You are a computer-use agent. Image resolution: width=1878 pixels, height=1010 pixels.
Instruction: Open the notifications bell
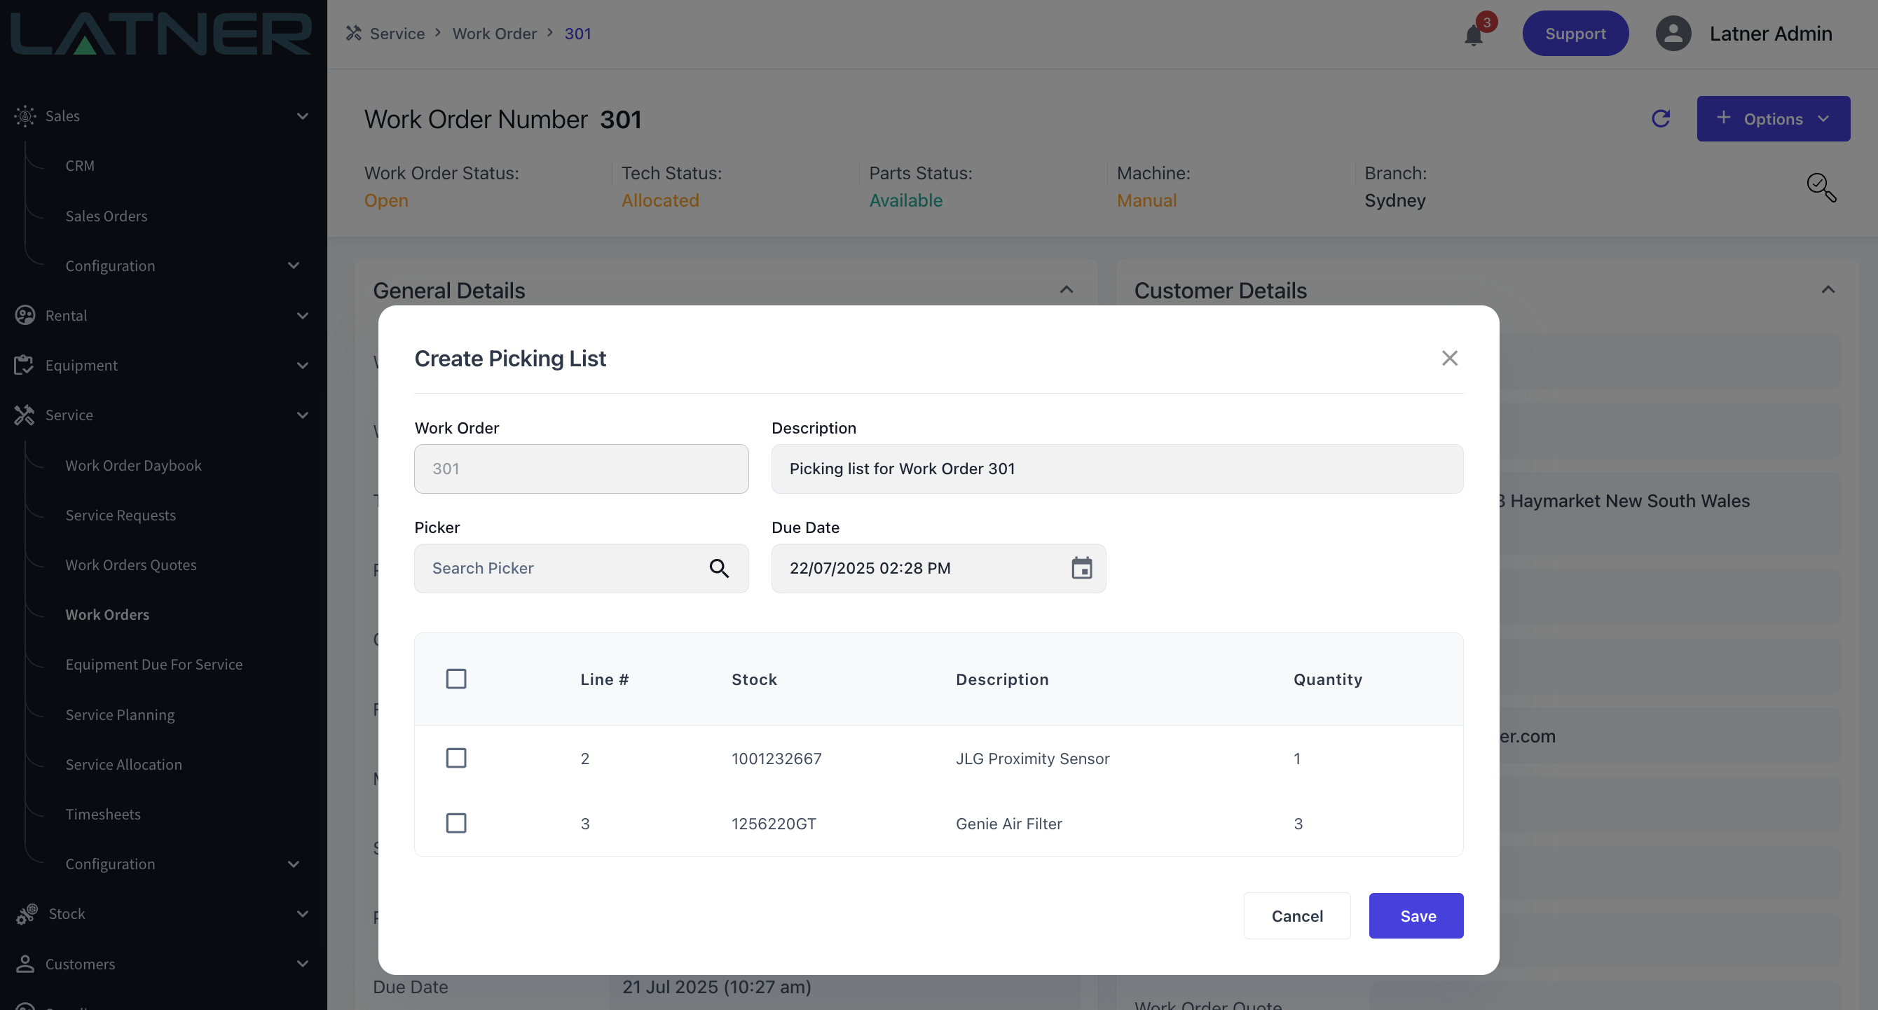(1474, 34)
